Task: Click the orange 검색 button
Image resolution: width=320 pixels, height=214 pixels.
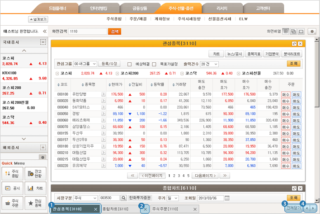Action: (x=114, y=32)
